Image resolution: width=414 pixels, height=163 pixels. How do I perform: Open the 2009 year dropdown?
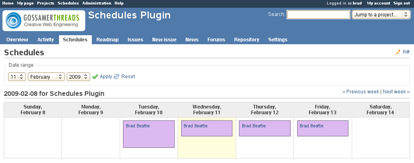(x=78, y=77)
